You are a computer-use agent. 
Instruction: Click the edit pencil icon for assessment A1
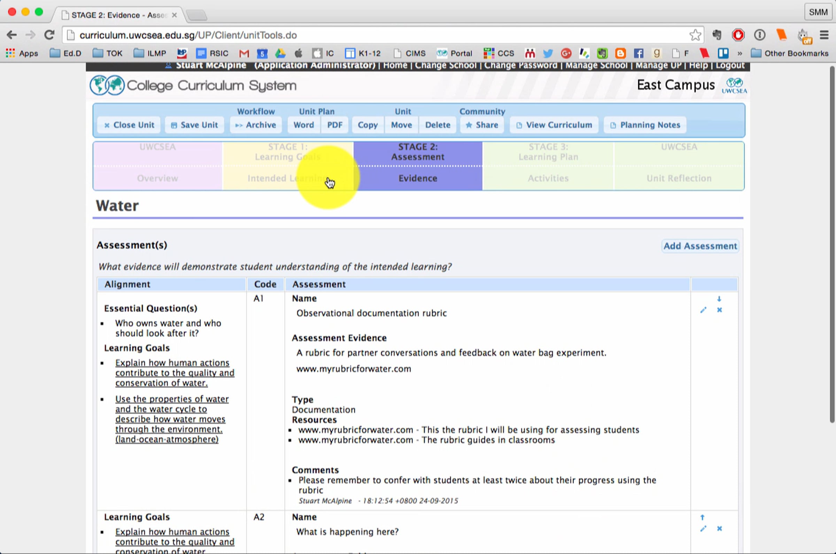703,310
